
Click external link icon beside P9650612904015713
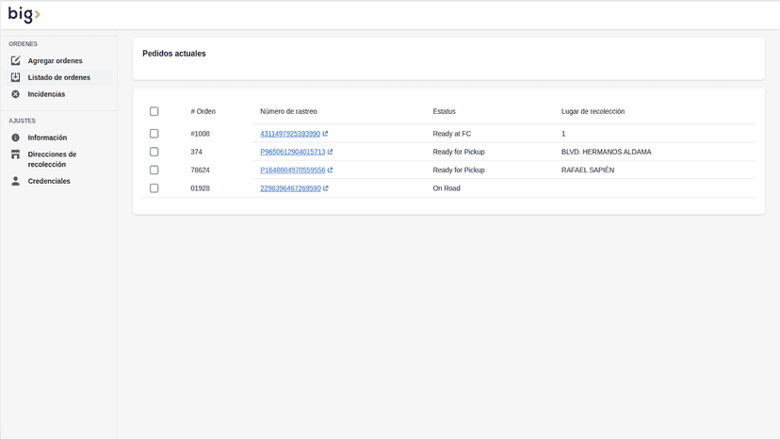[330, 152]
